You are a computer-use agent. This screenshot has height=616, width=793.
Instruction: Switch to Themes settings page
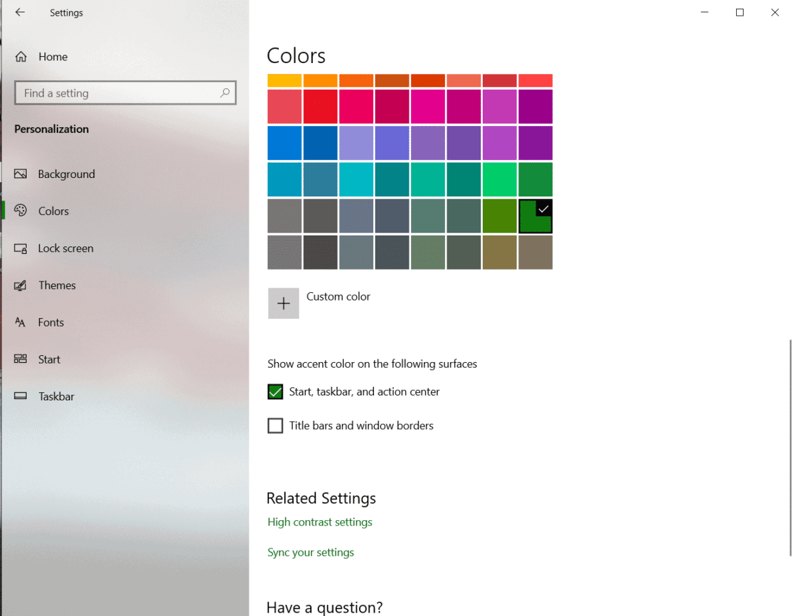pyautogui.click(x=58, y=285)
